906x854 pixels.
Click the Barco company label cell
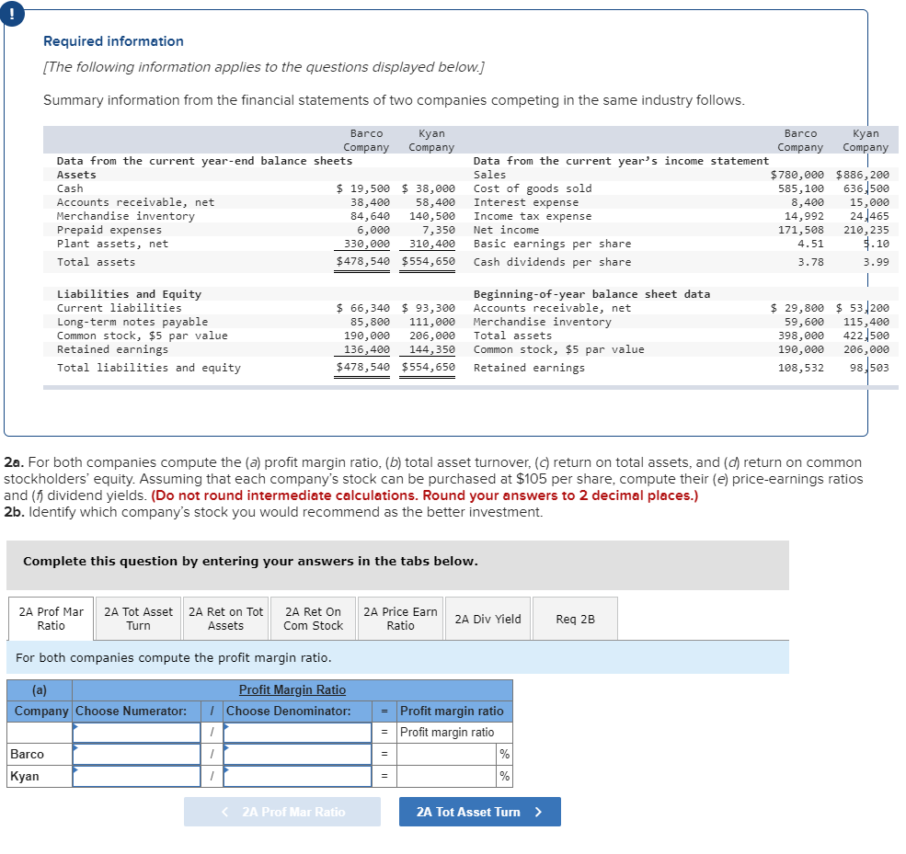(x=39, y=753)
